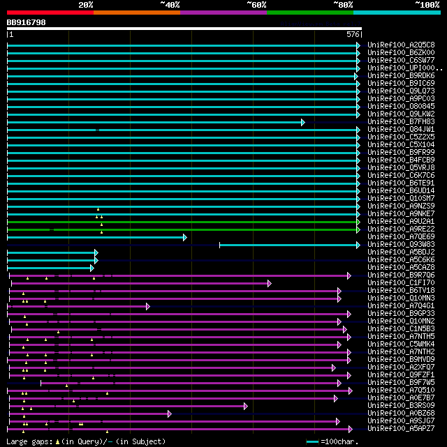Select the UniRef100_C5WMK4 label
Screen dimensions: 447x447
point(401,344)
